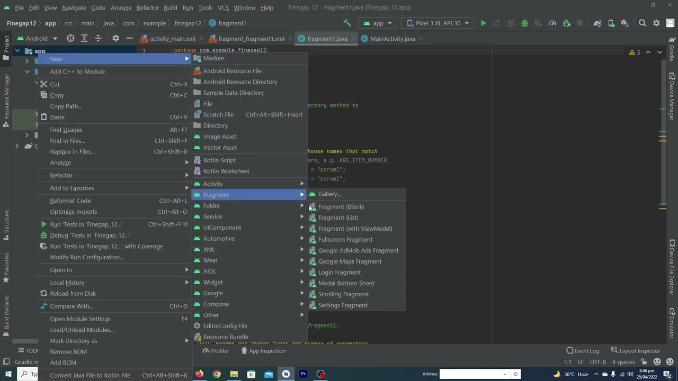Open Event Log in status bar
678x381 pixels.
[x=582, y=351]
